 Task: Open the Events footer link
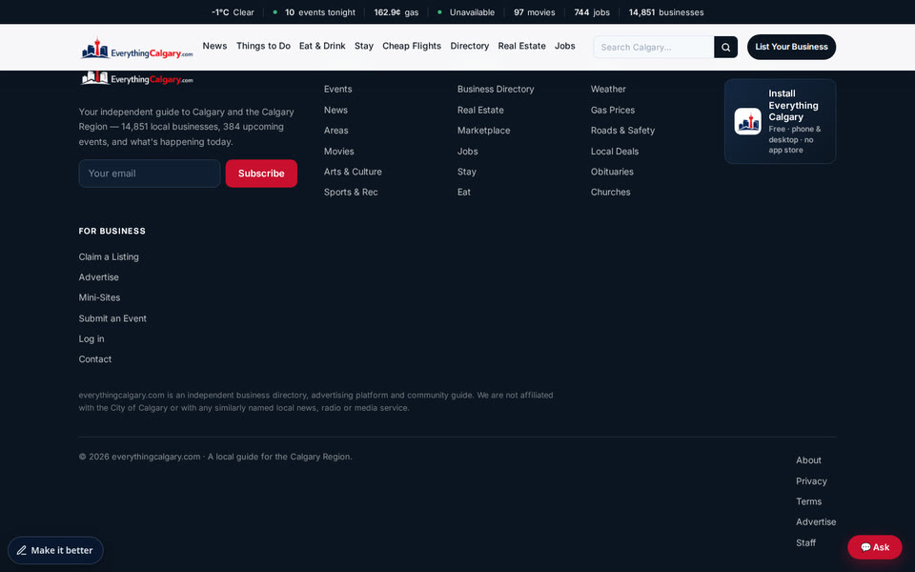click(x=337, y=90)
